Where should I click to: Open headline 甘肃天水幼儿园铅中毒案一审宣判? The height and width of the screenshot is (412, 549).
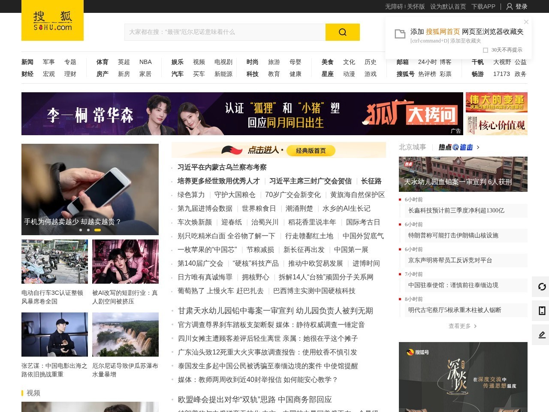275,311
